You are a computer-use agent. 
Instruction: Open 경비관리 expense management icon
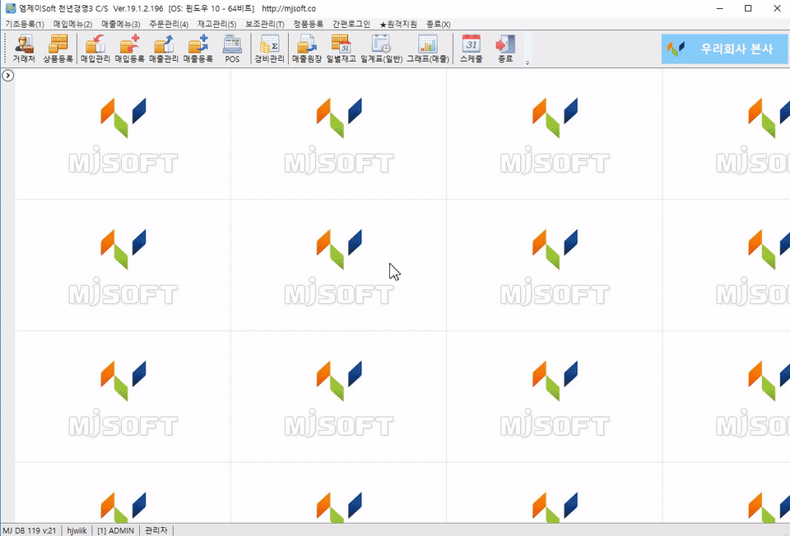click(270, 49)
